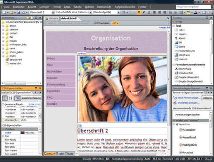Image resolution: width=214 pixels, height=162 pixels.
Task: Click the color swatch #503750
Action: point(22,132)
